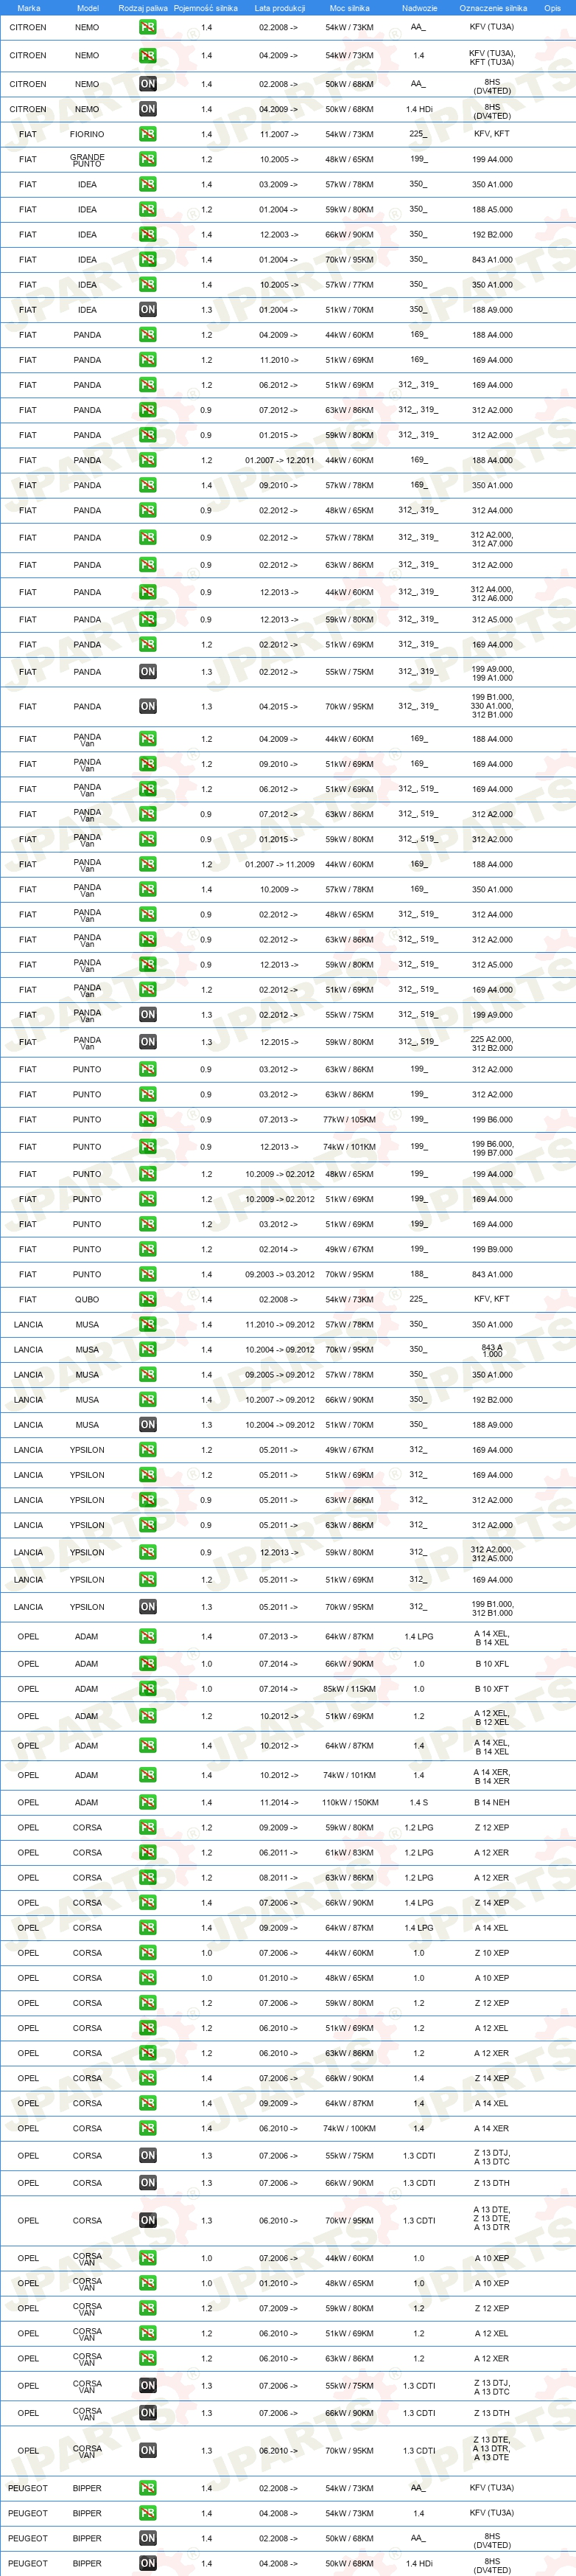Click the Opis column header
The width and height of the screenshot is (576, 2576).
[x=552, y=8]
